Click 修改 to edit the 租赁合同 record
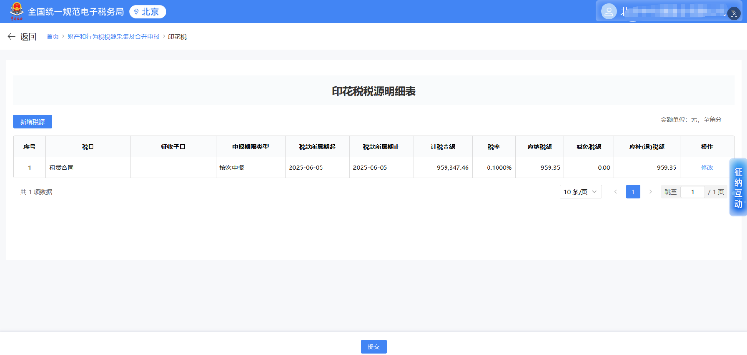The width and height of the screenshot is (747, 355). click(x=706, y=167)
